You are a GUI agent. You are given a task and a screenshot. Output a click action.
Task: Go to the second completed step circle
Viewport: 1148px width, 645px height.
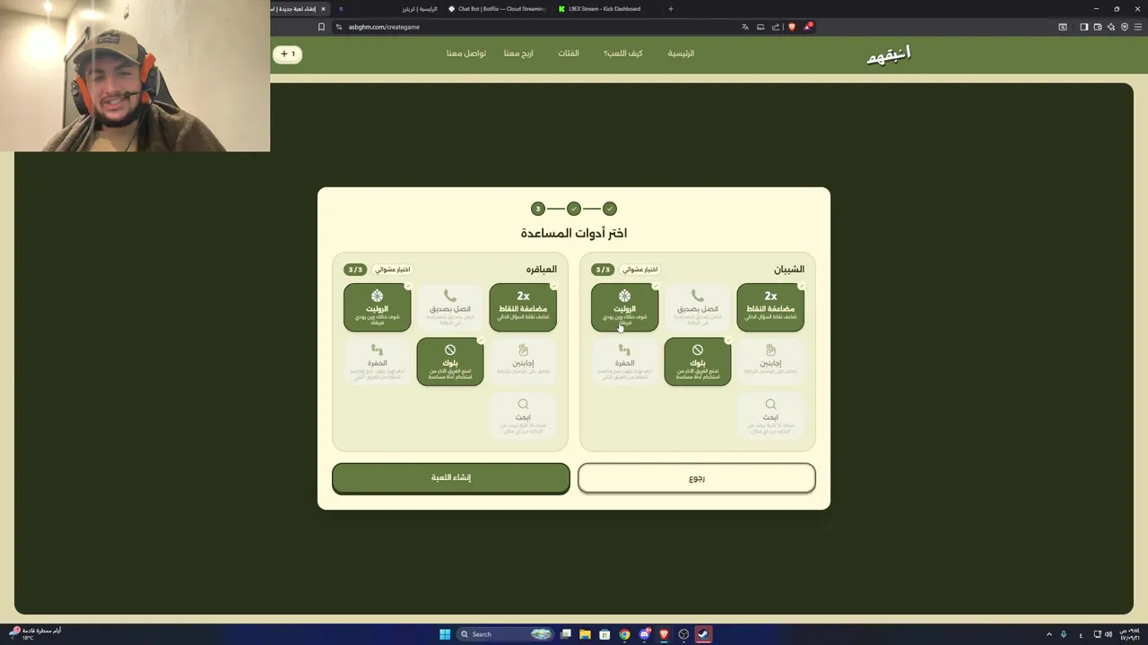tap(574, 209)
